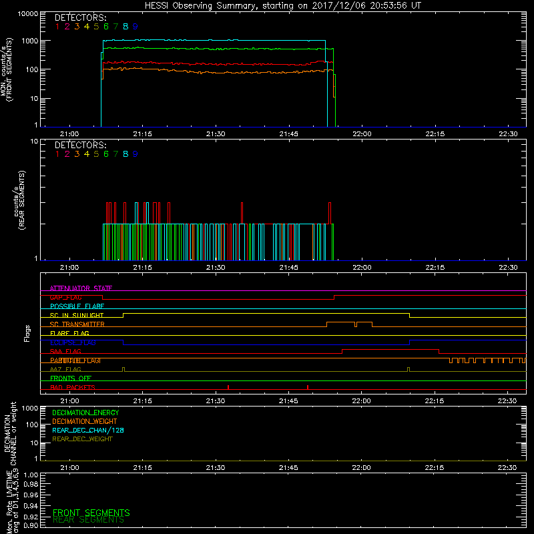The height and width of the screenshot is (534, 534).
Task: Click detector 2 in front segments legend
Action: coord(67,27)
